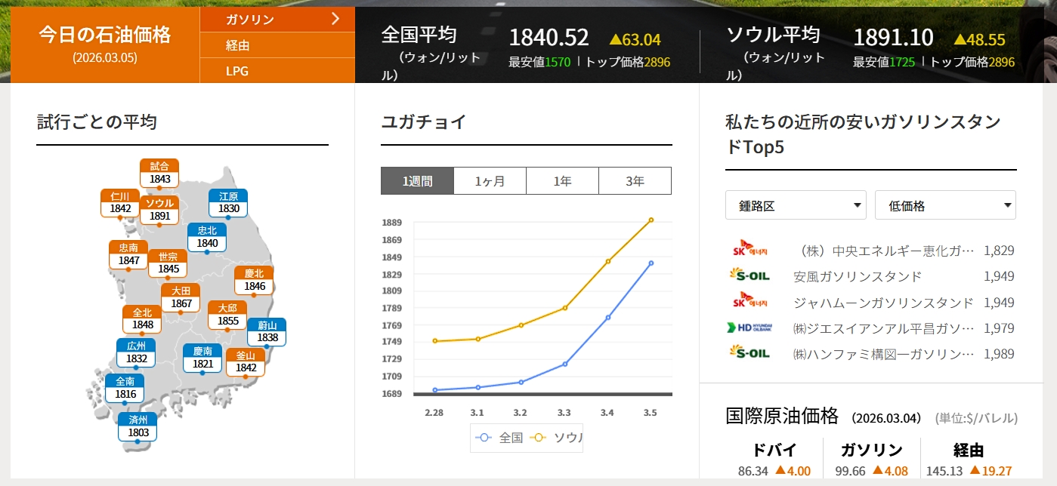Switch chart to 1ヶ月 tab

click(490, 181)
